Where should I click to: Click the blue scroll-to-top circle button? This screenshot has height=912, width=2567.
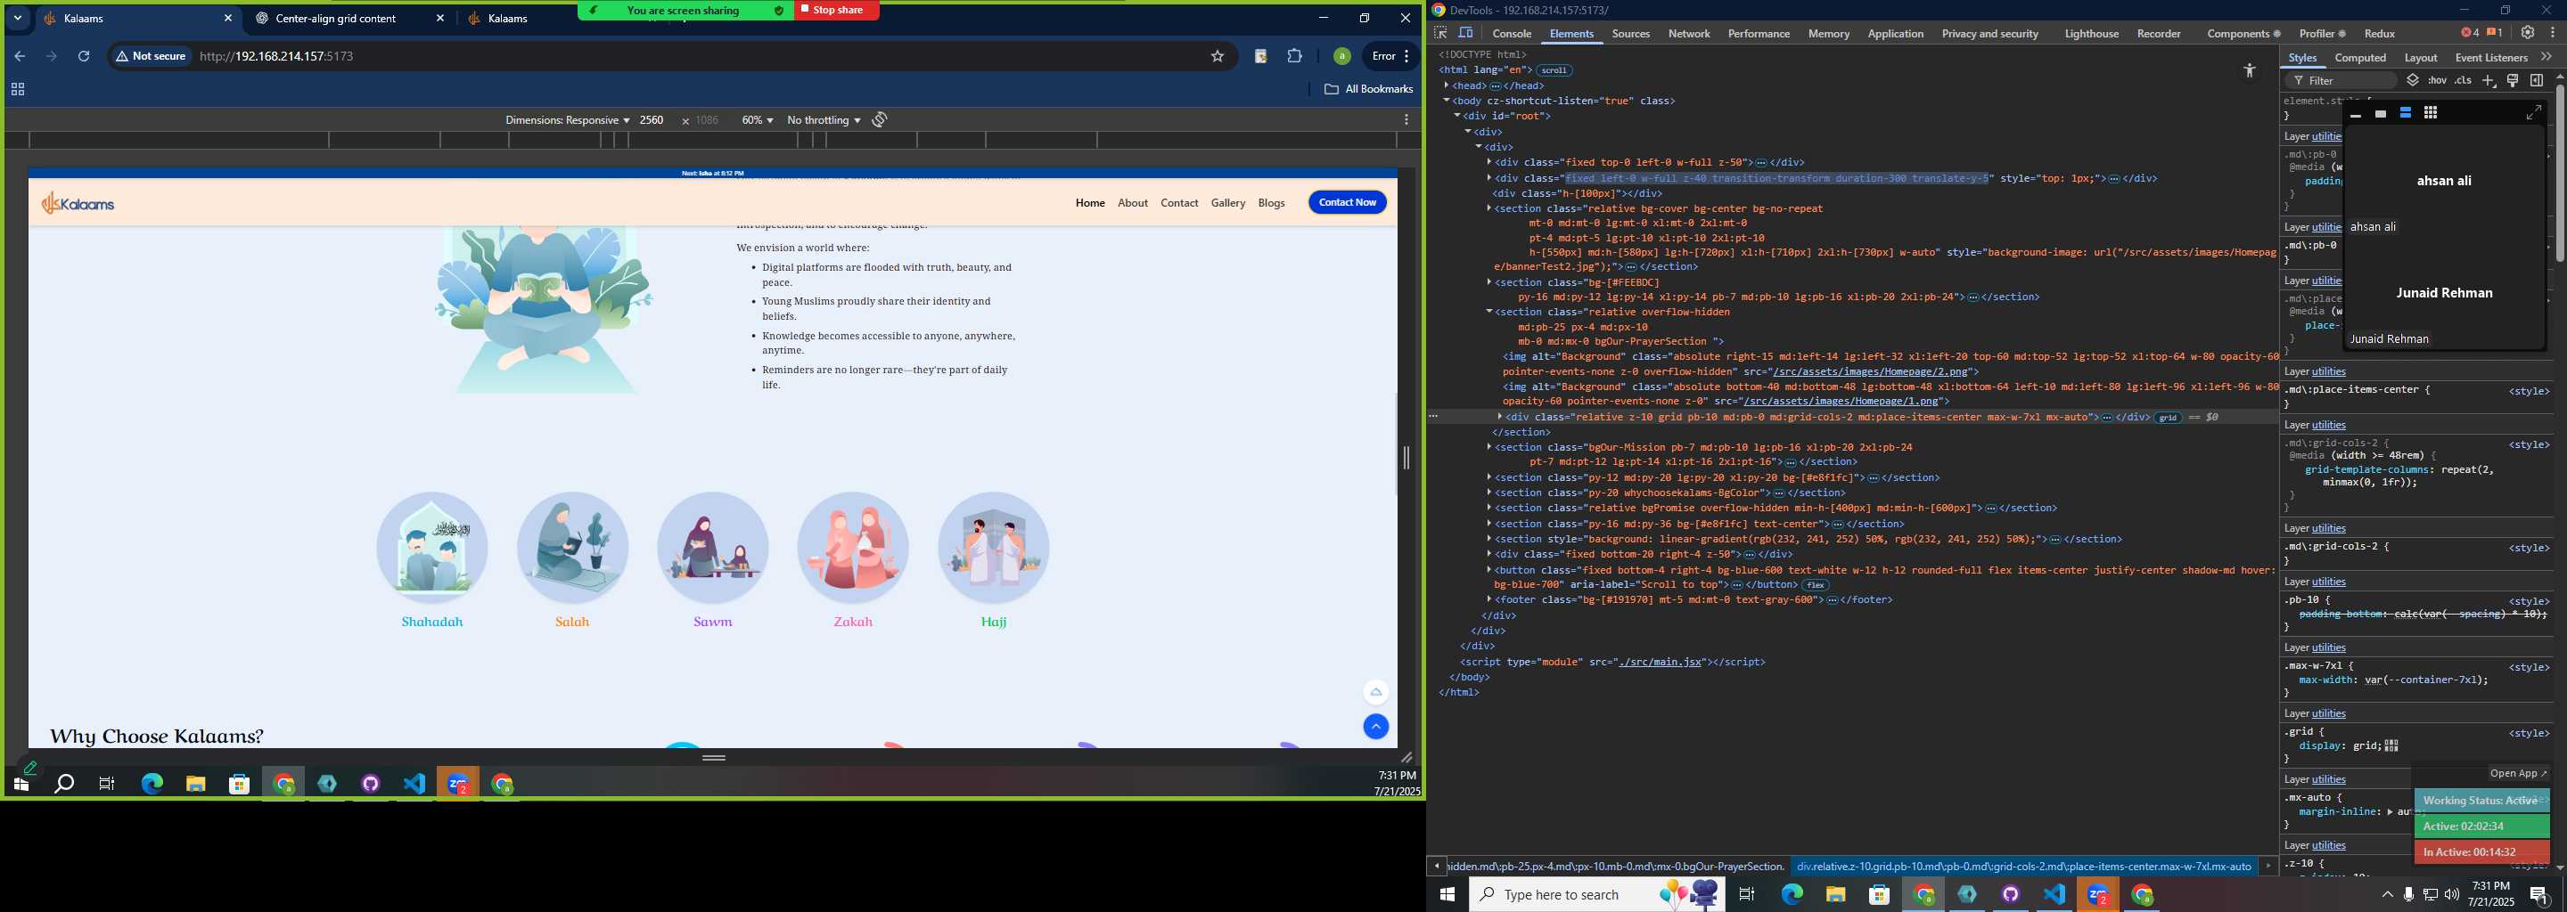(x=1375, y=727)
